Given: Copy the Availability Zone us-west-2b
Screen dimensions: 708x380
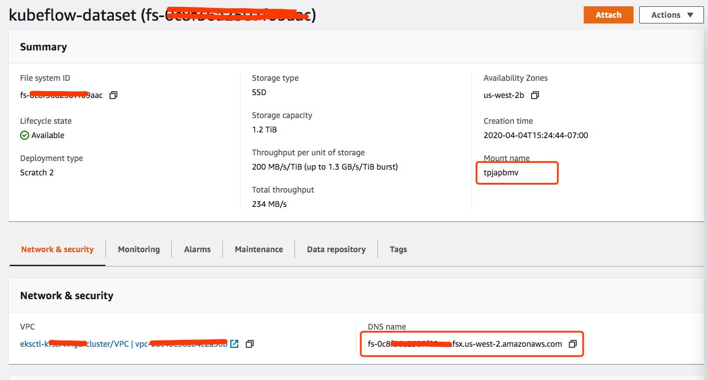Looking at the screenshot, I should click(x=535, y=95).
